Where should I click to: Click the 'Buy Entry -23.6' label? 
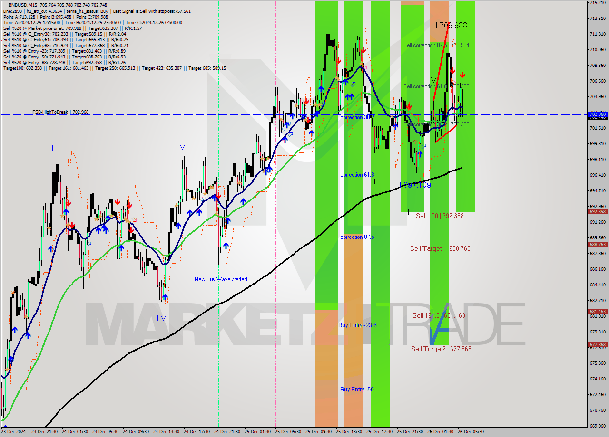[357, 325]
